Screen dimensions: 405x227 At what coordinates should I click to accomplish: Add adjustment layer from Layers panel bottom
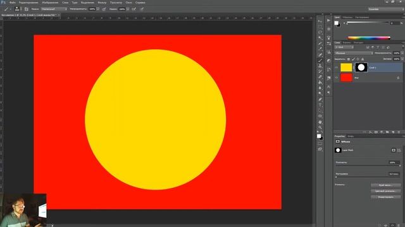point(382,132)
